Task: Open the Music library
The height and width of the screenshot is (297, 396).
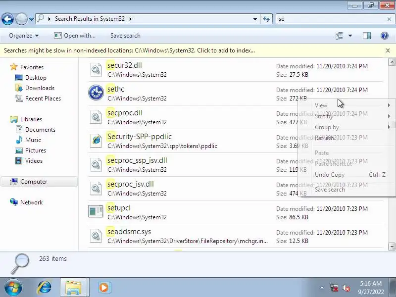Action: click(x=33, y=140)
